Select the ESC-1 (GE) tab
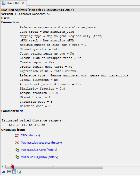The image size is (140, 176). [x=13, y=3]
